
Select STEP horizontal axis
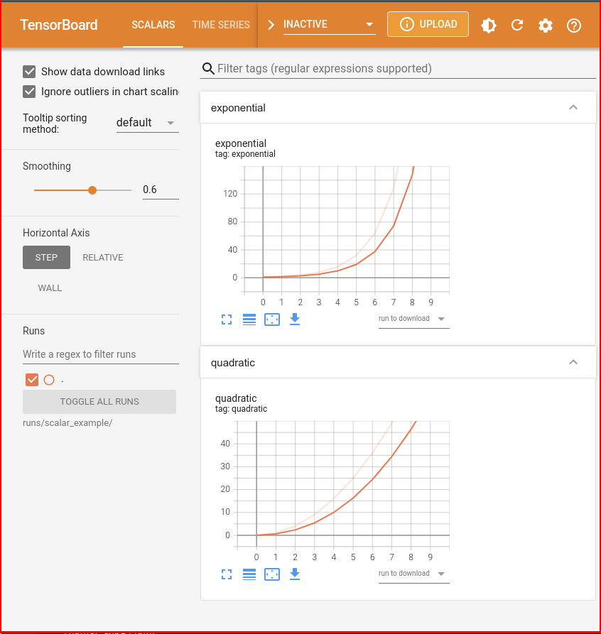(x=47, y=257)
